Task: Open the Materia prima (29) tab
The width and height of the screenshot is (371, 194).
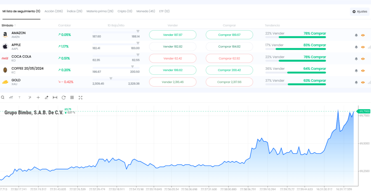Action: 100,11
